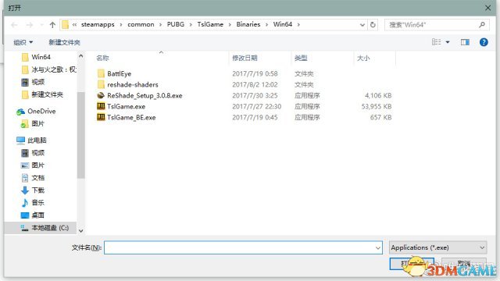Click navigation pane scroll down arrow
Image resolution: width=500 pixels, height=281 pixels.
(81, 231)
